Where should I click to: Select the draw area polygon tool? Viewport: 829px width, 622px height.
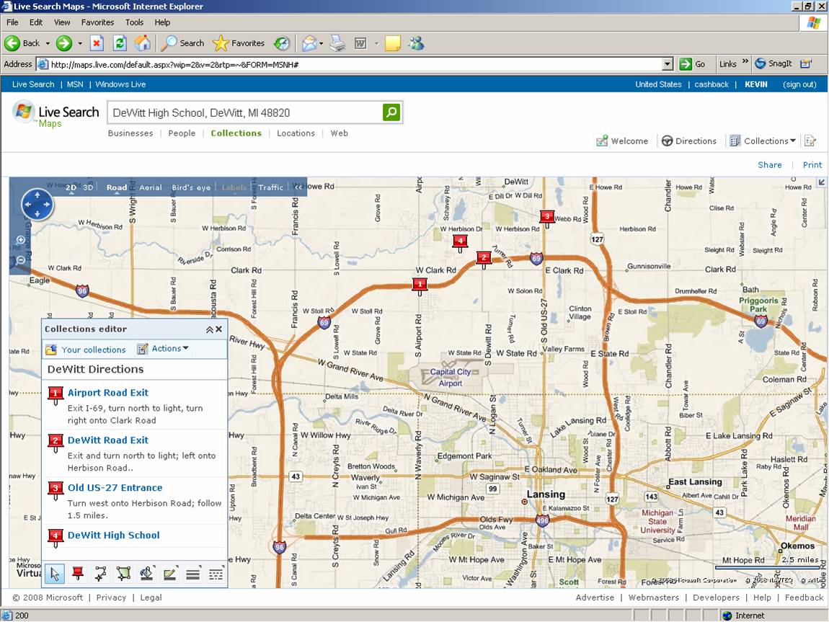click(124, 574)
